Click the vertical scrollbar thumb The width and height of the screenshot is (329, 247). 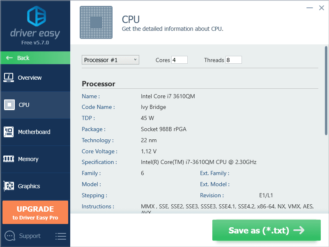coord(326,90)
